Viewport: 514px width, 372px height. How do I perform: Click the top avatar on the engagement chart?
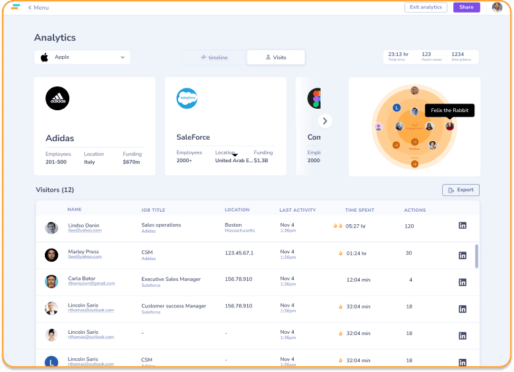point(414,90)
